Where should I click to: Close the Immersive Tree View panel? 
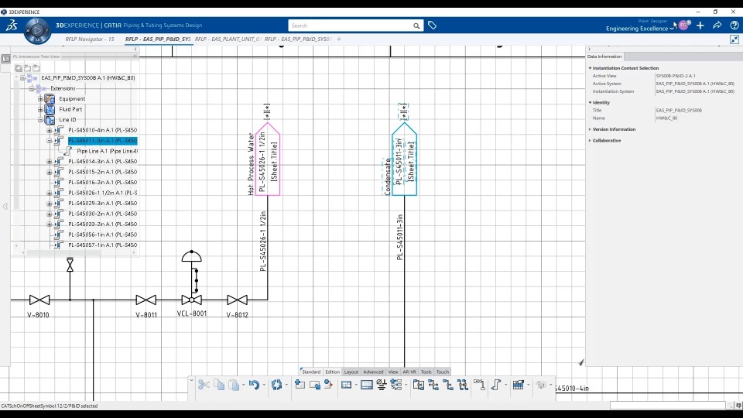click(135, 56)
